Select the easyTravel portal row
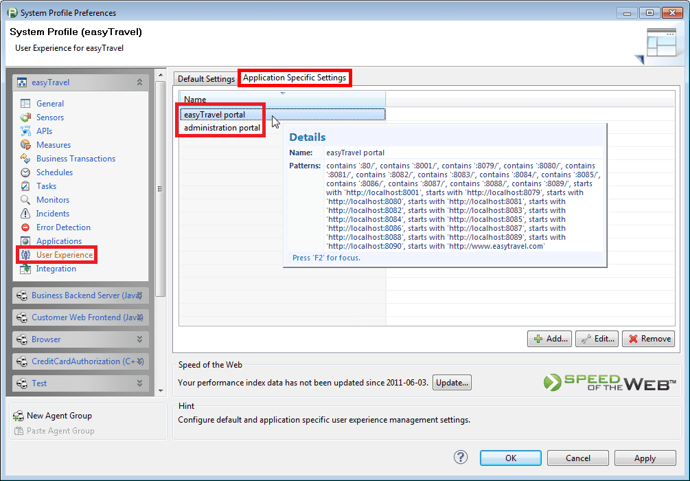 (282, 115)
